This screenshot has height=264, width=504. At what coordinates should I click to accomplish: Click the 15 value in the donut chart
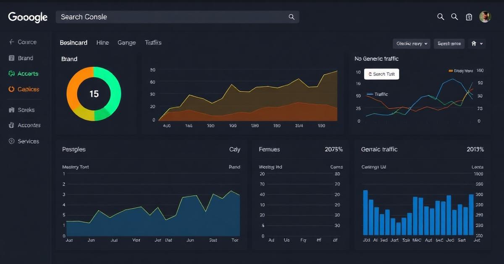pos(94,94)
